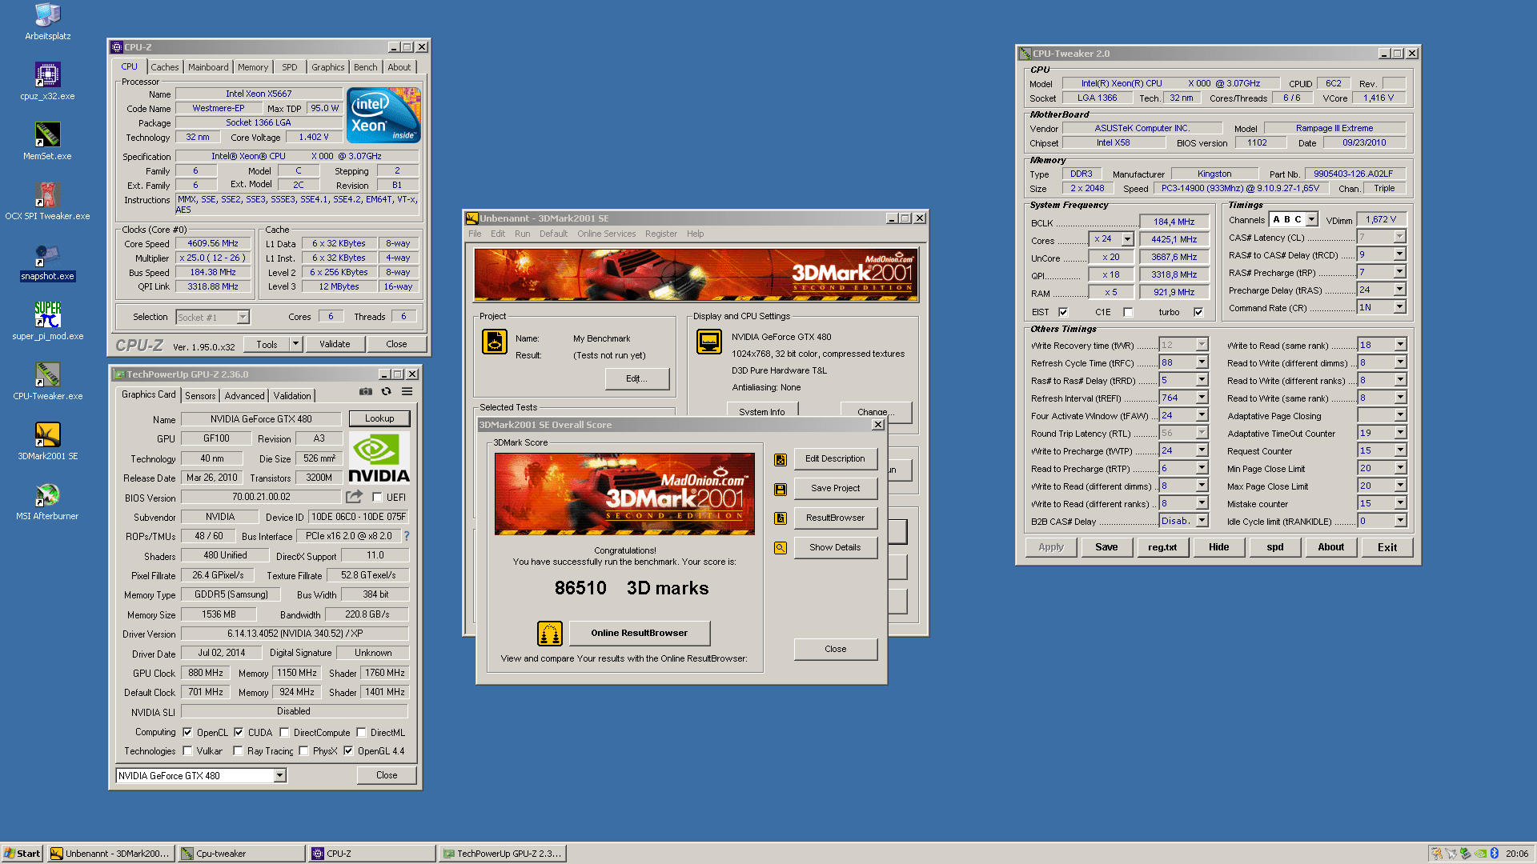Open the Tools dropdown arrow in CPU-Z
Viewport: 1537px width, 864px height.
point(295,344)
